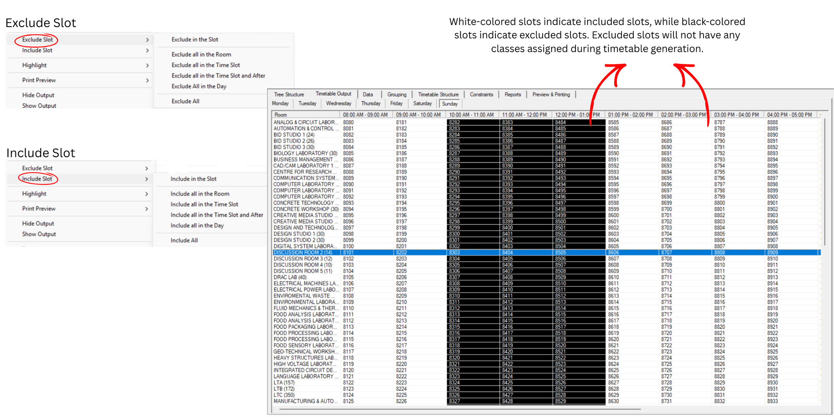
Task: Click slot 8282 for Analog & Circuit Laboratory
Action: coord(473,123)
